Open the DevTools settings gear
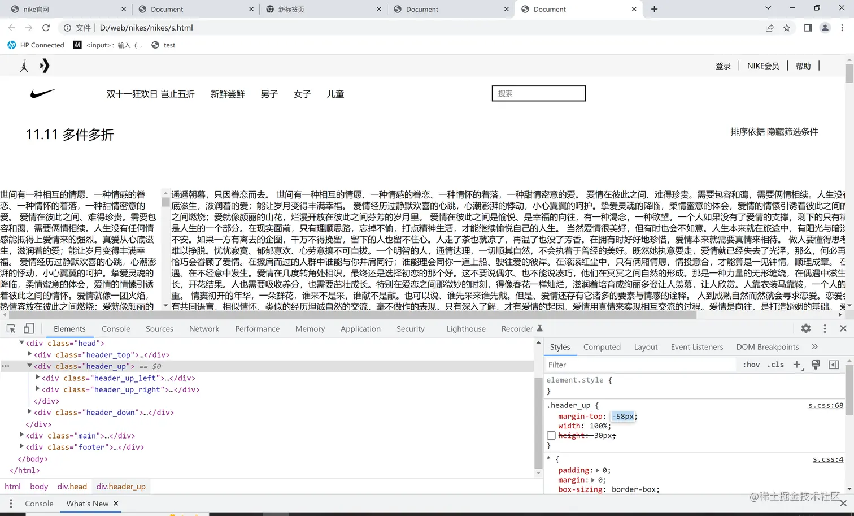 [x=806, y=328]
